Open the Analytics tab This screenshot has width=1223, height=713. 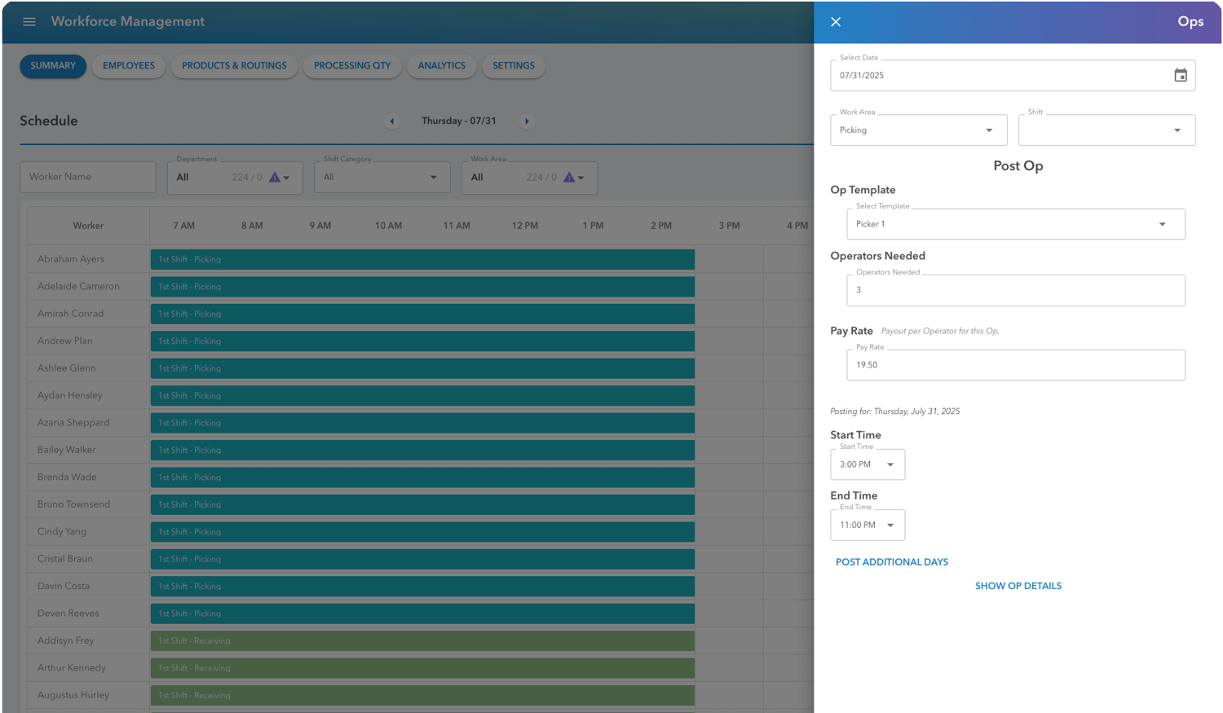(441, 66)
